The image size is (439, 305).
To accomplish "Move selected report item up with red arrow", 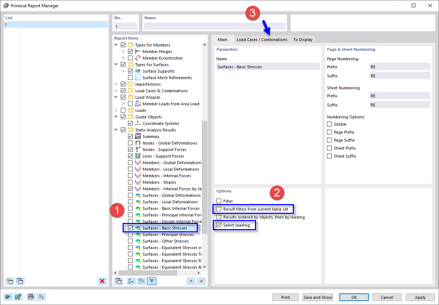I will pyautogui.click(x=191, y=281).
